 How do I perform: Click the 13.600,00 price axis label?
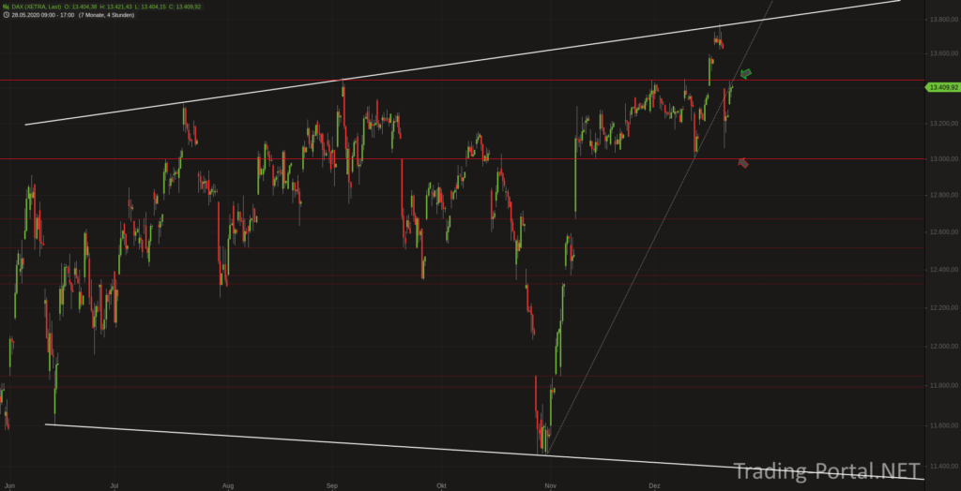pos(942,53)
